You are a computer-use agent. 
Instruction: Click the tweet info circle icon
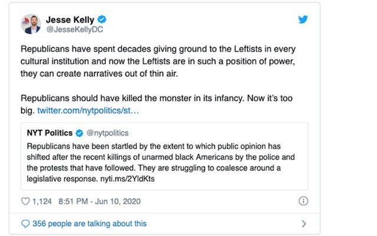[303, 201]
